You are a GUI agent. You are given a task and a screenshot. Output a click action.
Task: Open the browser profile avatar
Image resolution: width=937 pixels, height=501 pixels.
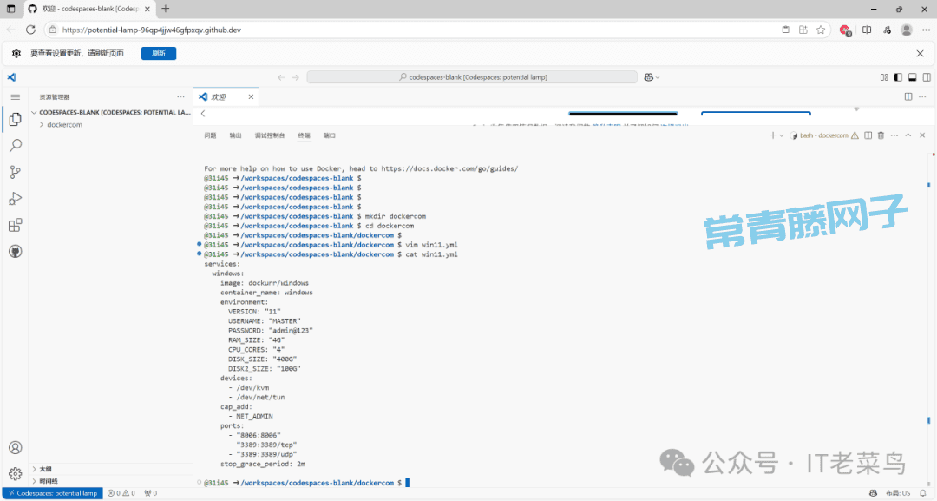tap(907, 30)
